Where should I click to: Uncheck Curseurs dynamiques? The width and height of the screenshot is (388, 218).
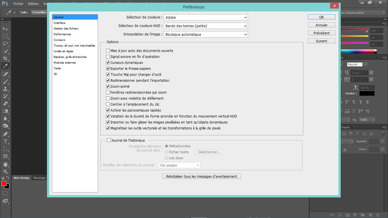(108, 62)
